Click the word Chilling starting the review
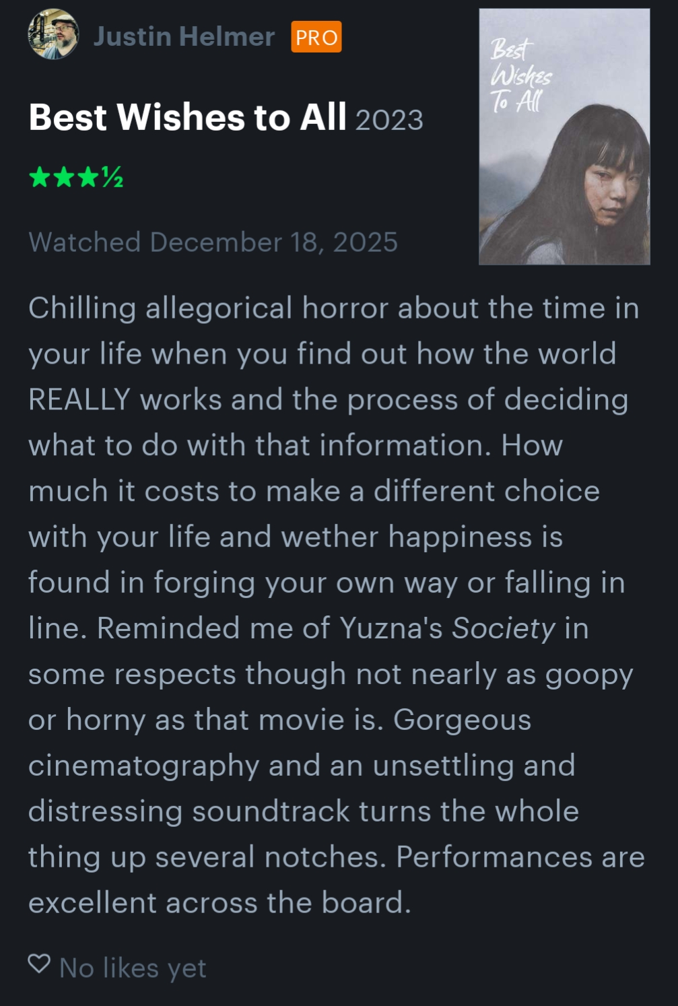Image resolution: width=678 pixels, height=1006 pixels. pos(83,309)
